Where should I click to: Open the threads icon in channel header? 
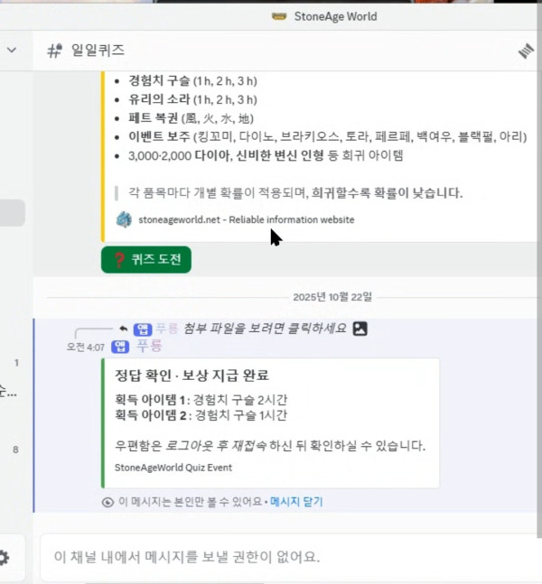click(x=526, y=51)
